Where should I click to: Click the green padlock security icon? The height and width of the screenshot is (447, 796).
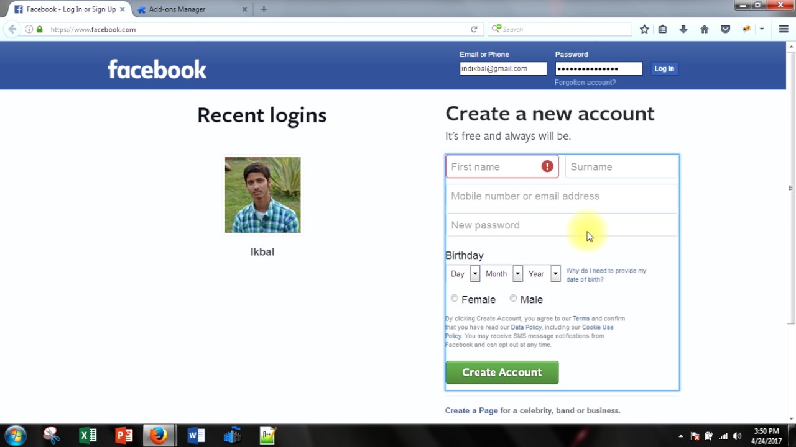[x=40, y=29]
